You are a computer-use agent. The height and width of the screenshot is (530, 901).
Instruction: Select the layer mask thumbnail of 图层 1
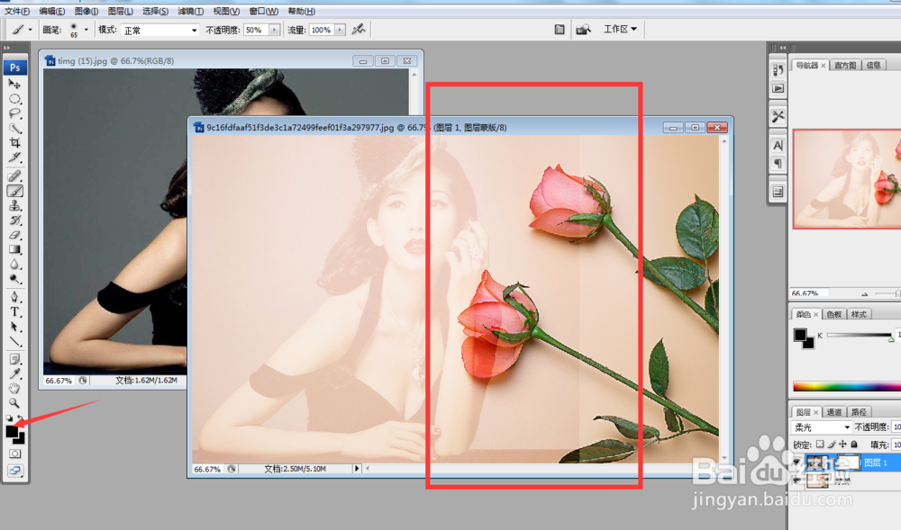coord(848,463)
